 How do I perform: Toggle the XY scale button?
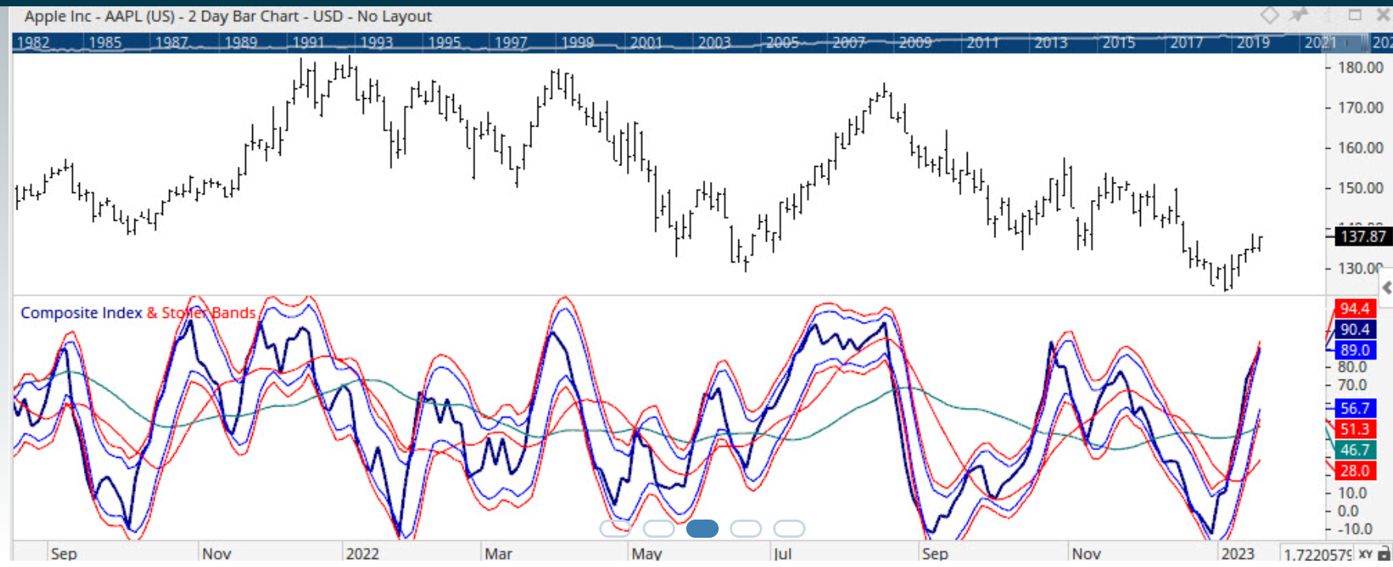pos(1365,554)
